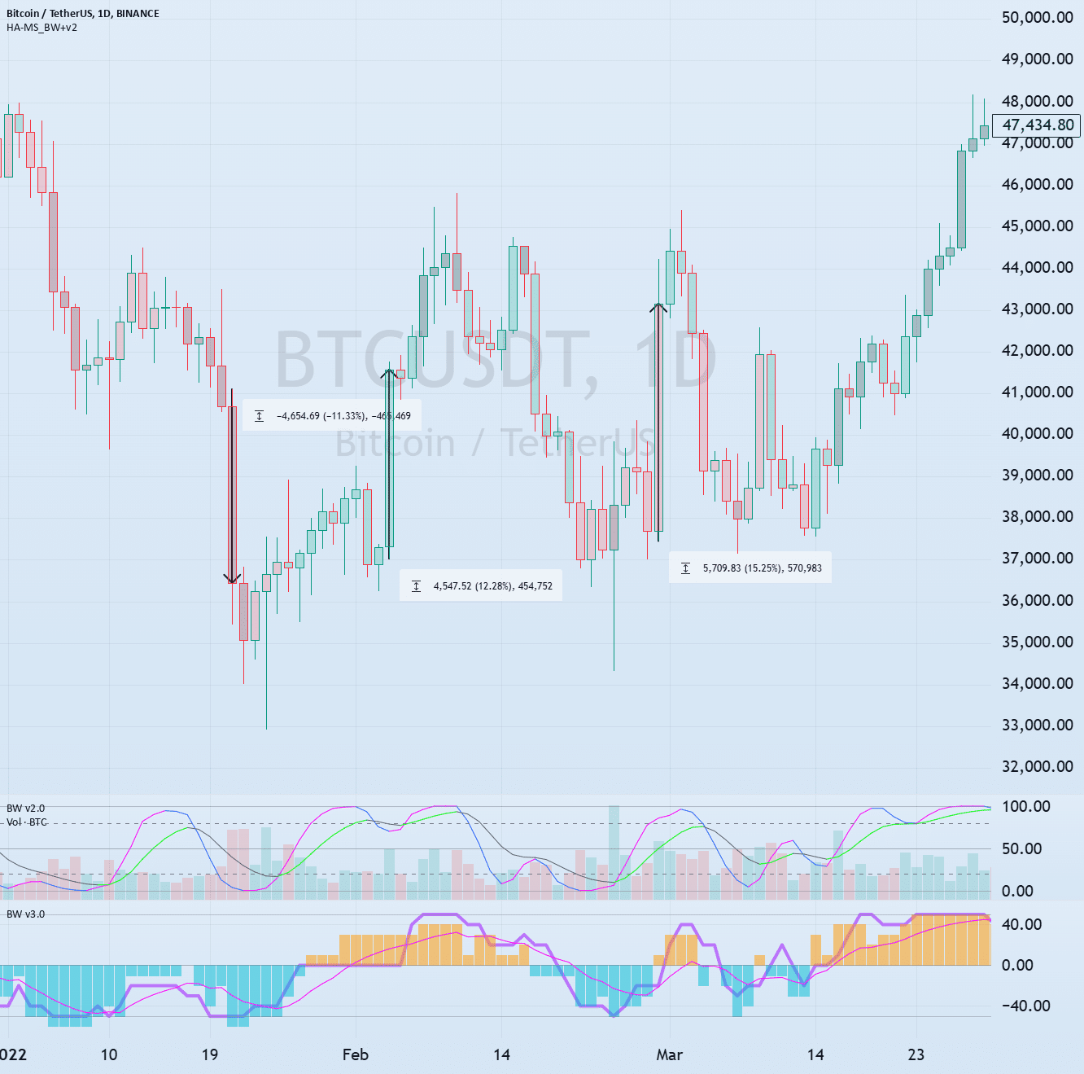Click the 32,000.00 price axis label
1084x1074 pixels.
[1038, 766]
